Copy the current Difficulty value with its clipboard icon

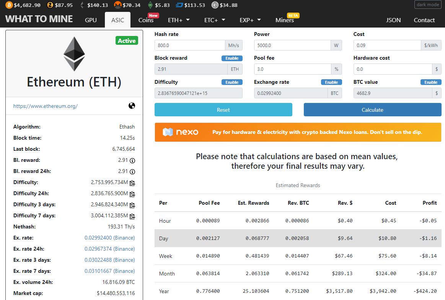click(x=132, y=183)
